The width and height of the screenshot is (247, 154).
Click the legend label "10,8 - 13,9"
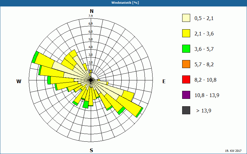(x=207, y=95)
